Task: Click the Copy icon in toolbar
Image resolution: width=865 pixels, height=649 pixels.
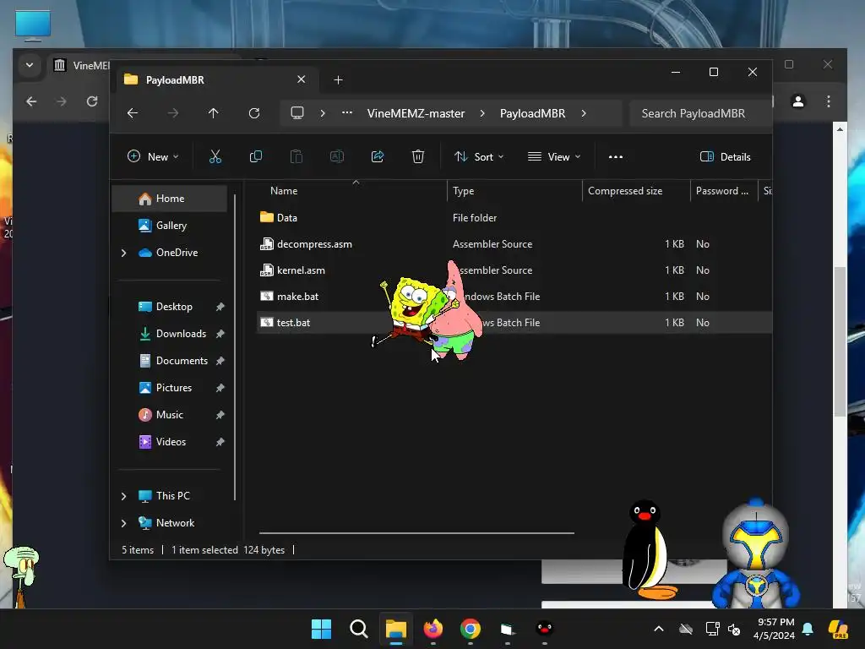Action: pyautogui.click(x=256, y=156)
